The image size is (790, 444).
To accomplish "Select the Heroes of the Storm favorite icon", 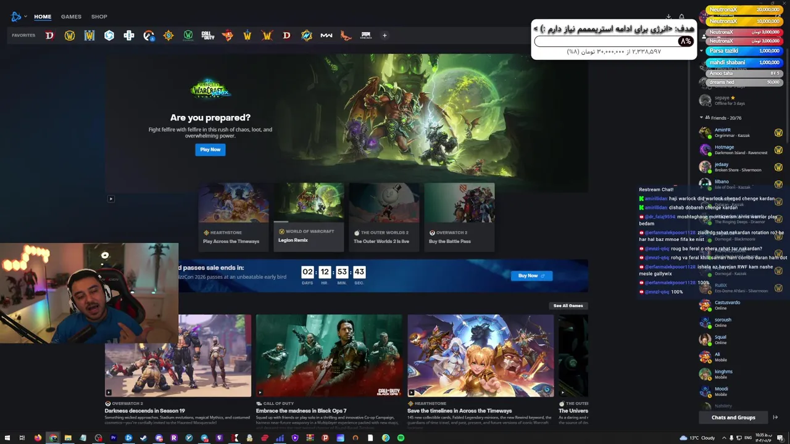I will tap(109, 36).
